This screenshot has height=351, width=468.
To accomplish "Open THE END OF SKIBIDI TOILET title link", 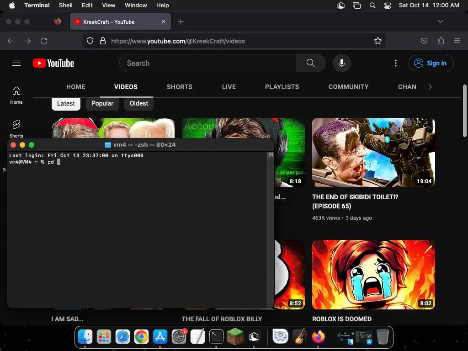I will [355, 202].
